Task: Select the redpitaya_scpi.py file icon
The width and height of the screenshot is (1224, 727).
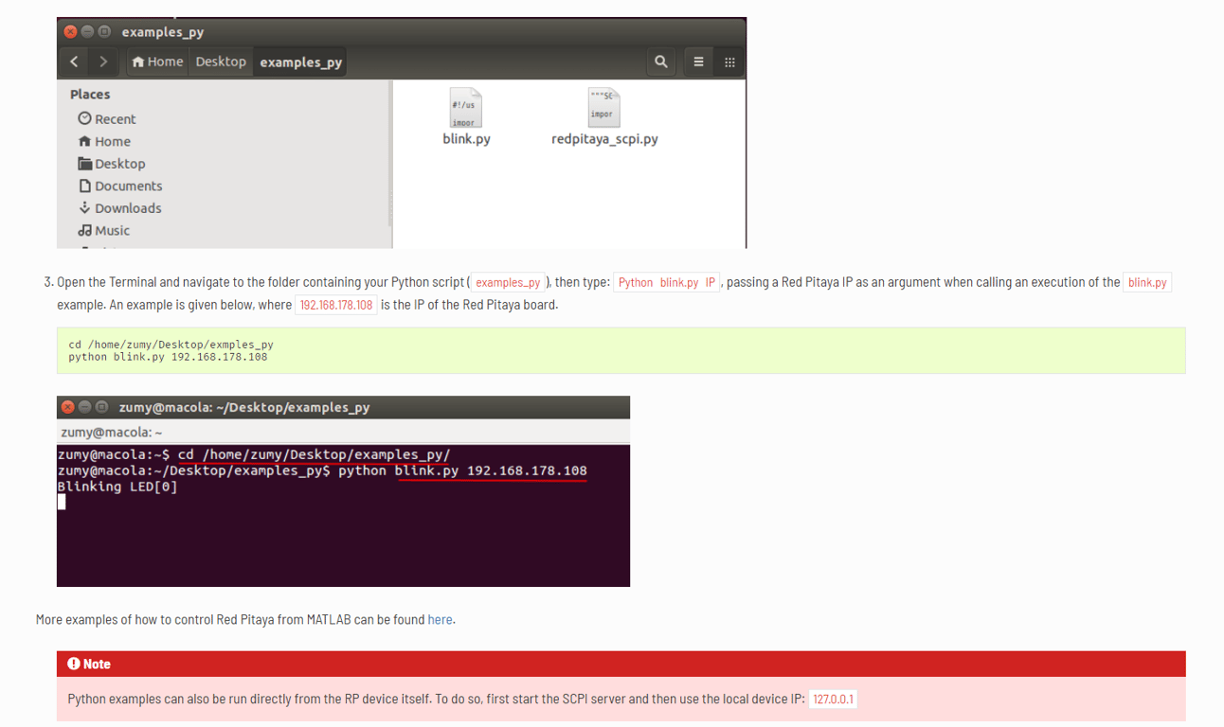Action: click(603, 109)
